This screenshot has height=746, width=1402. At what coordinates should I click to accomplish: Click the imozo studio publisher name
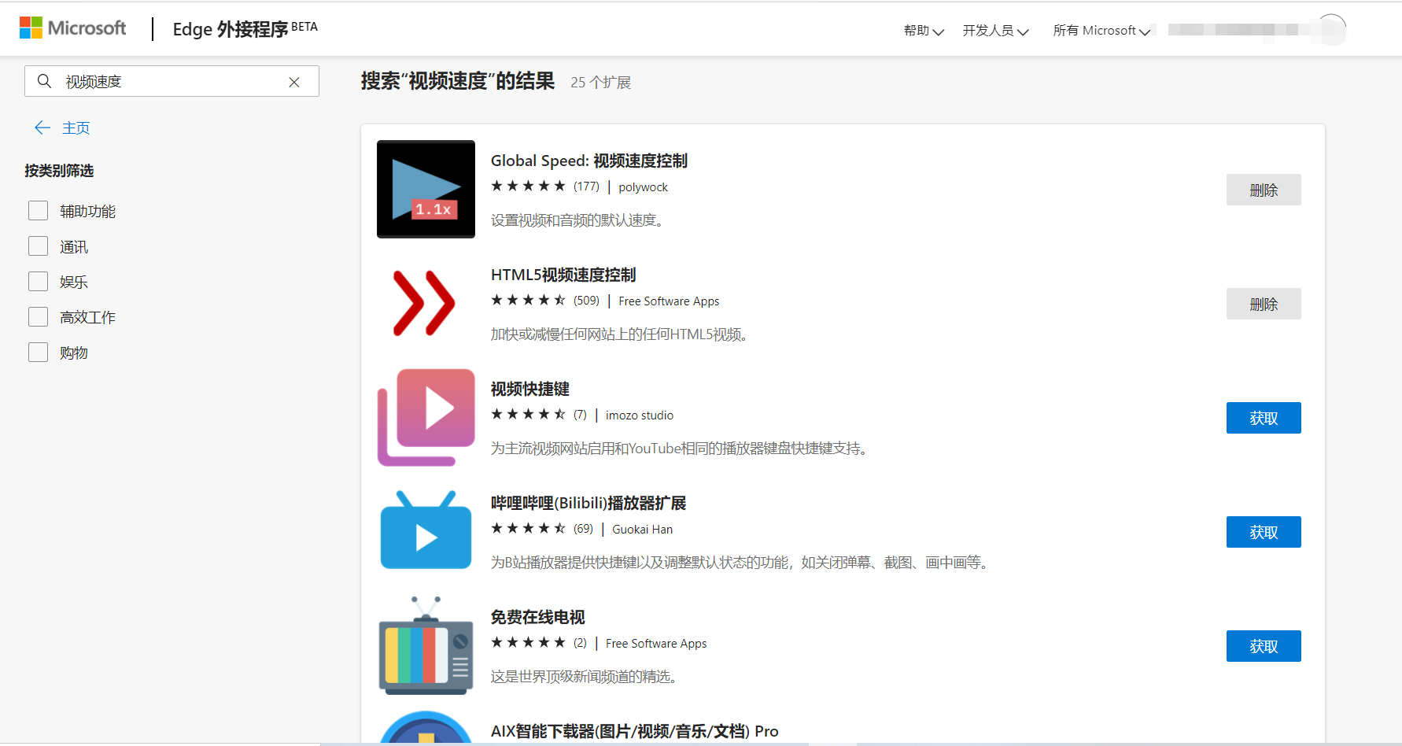640,415
